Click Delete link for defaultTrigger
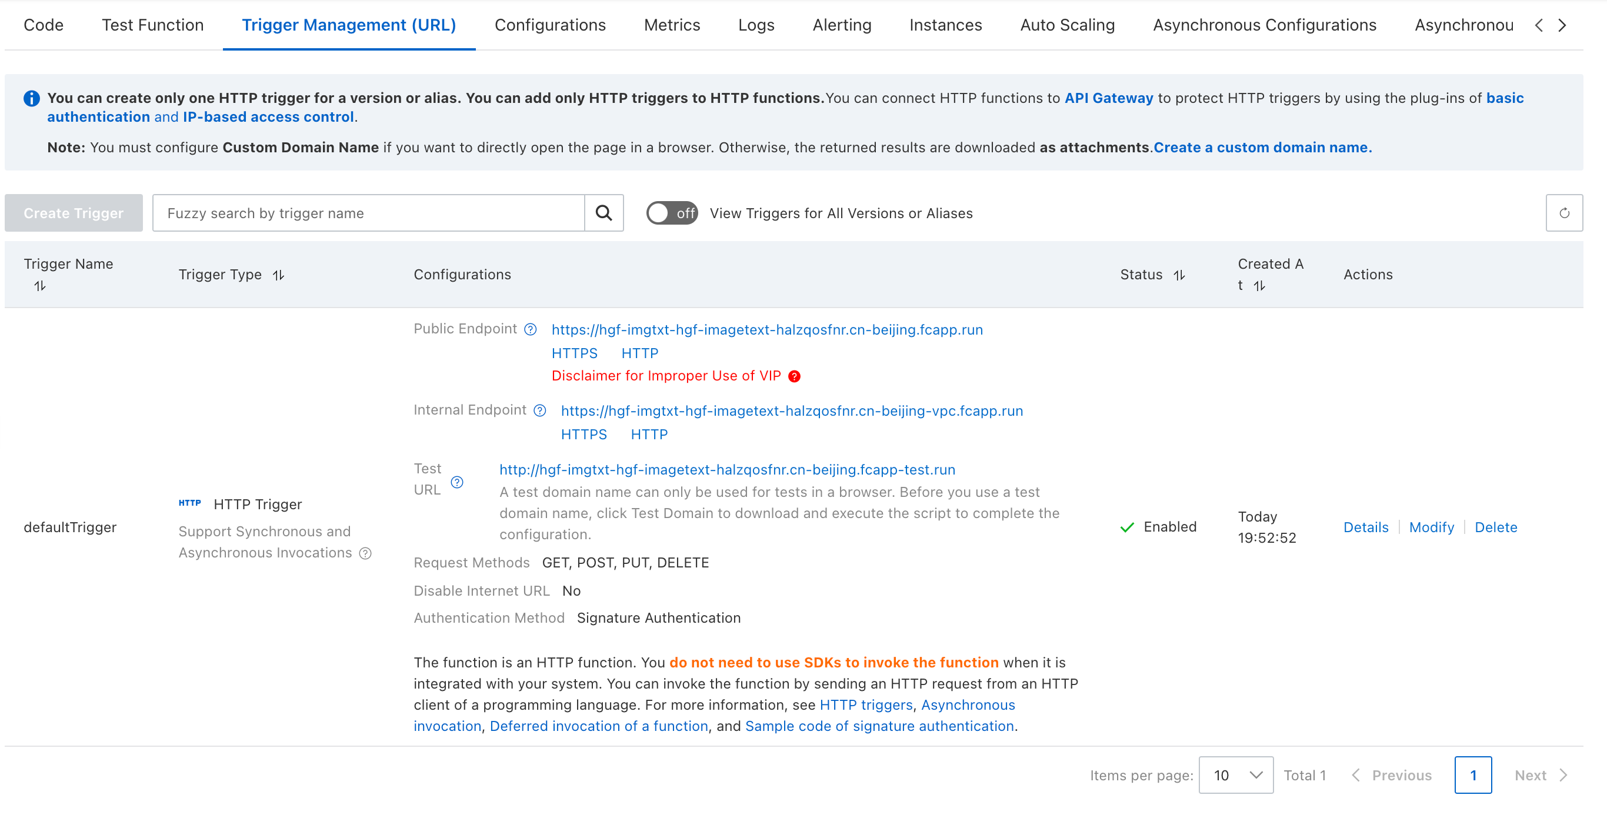This screenshot has height=815, width=1607. 1495,527
